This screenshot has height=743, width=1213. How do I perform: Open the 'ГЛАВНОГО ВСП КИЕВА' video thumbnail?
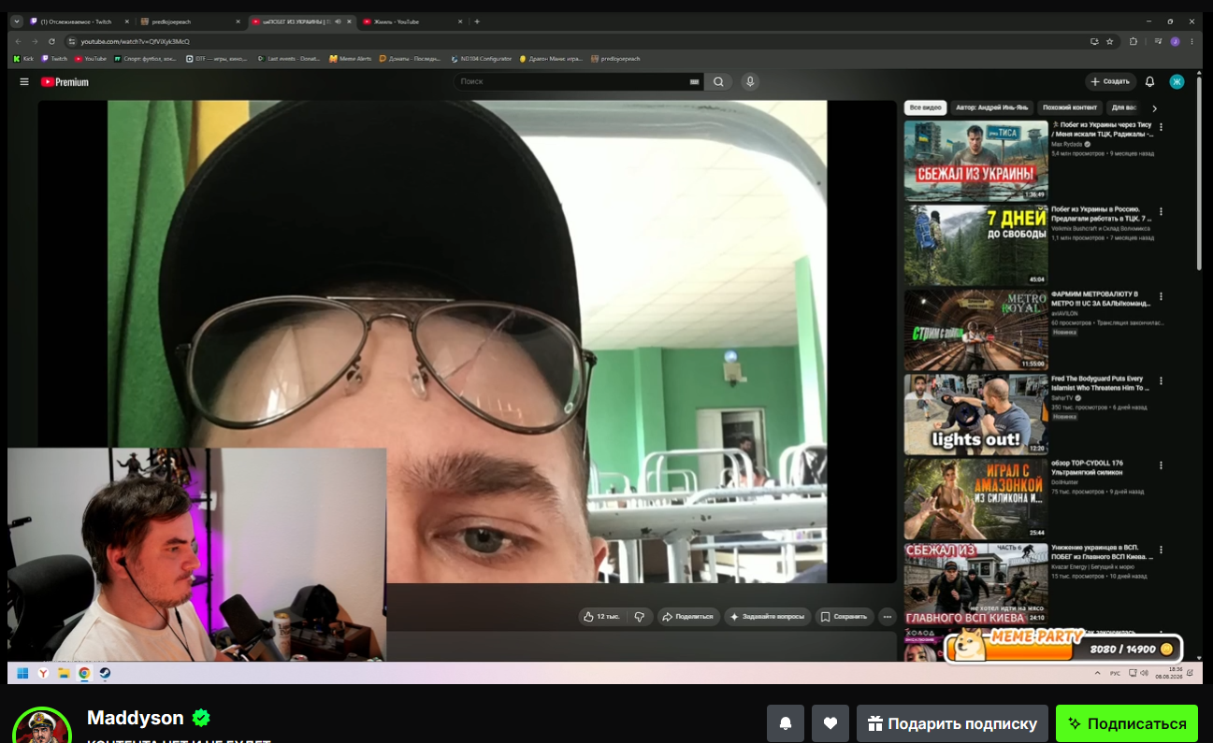[975, 584]
